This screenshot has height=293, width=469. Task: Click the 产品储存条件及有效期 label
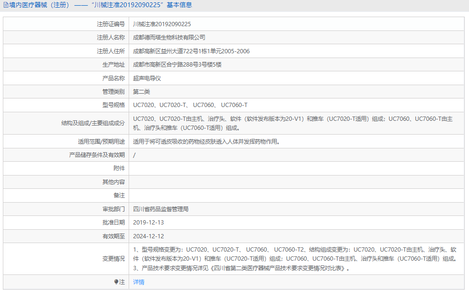pyautogui.click(x=97, y=155)
